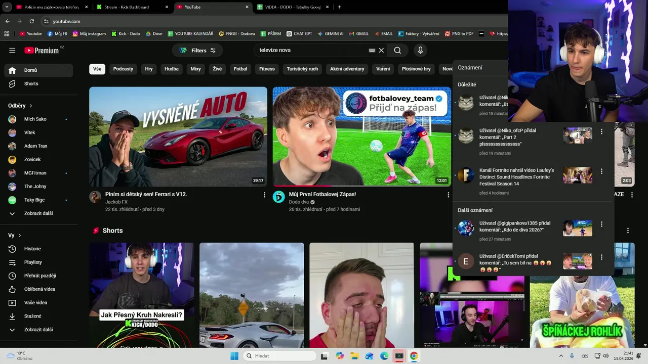Select the Hudba filter chip
This screenshot has width=648, height=364.
172,69
